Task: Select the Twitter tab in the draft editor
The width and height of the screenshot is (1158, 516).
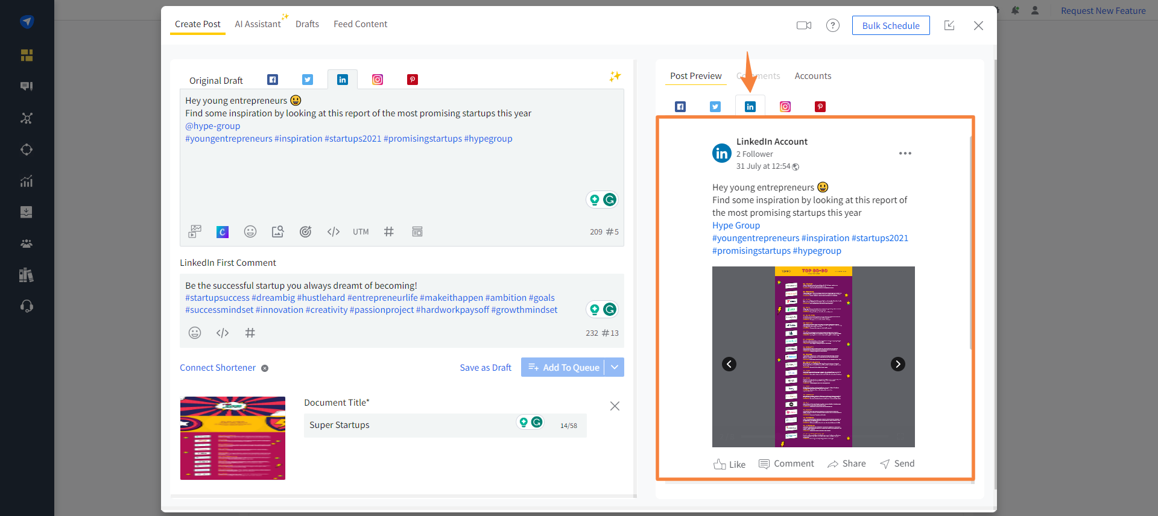Action: [x=308, y=80]
